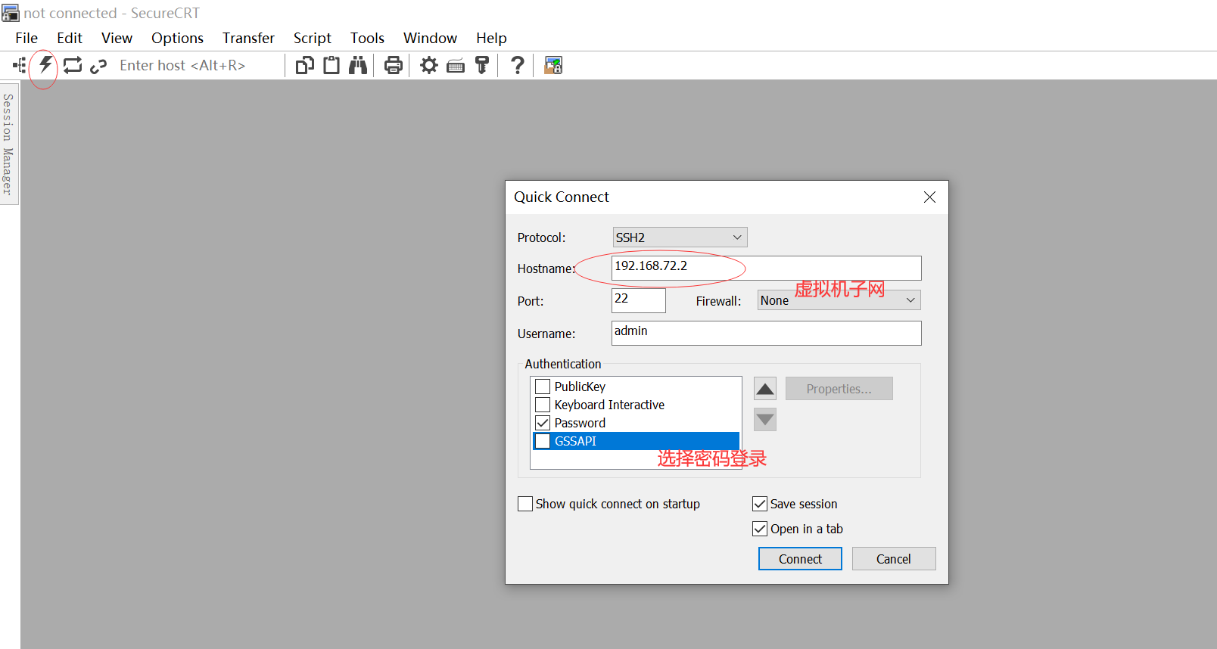Open the File menu
The height and width of the screenshot is (649, 1217).
click(x=26, y=38)
